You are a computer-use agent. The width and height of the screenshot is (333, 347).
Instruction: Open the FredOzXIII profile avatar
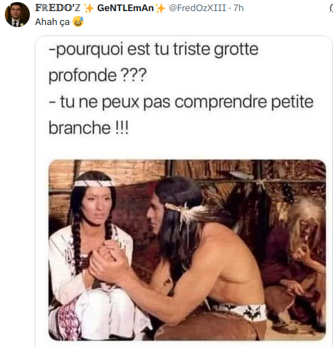17,15
